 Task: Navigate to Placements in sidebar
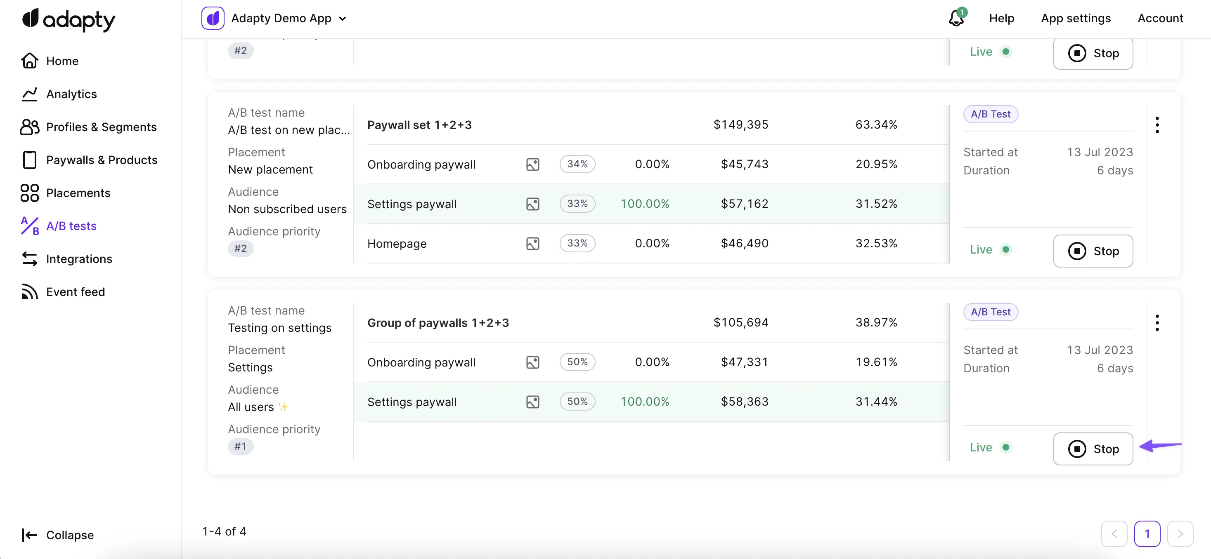(78, 193)
